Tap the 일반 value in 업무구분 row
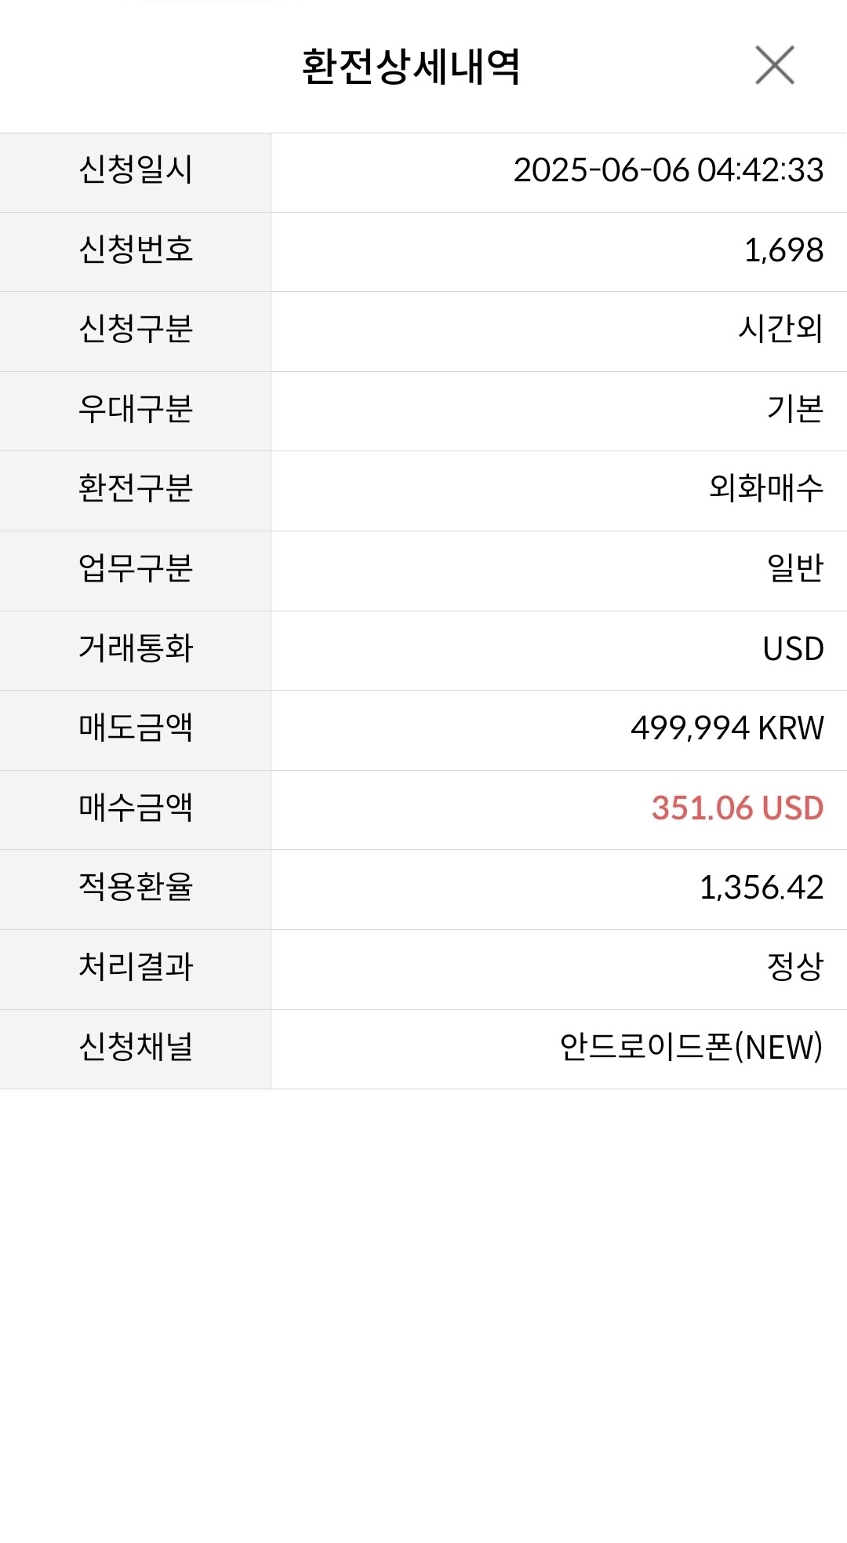847x1543 pixels. pyautogui.click(x=795, y=568)
